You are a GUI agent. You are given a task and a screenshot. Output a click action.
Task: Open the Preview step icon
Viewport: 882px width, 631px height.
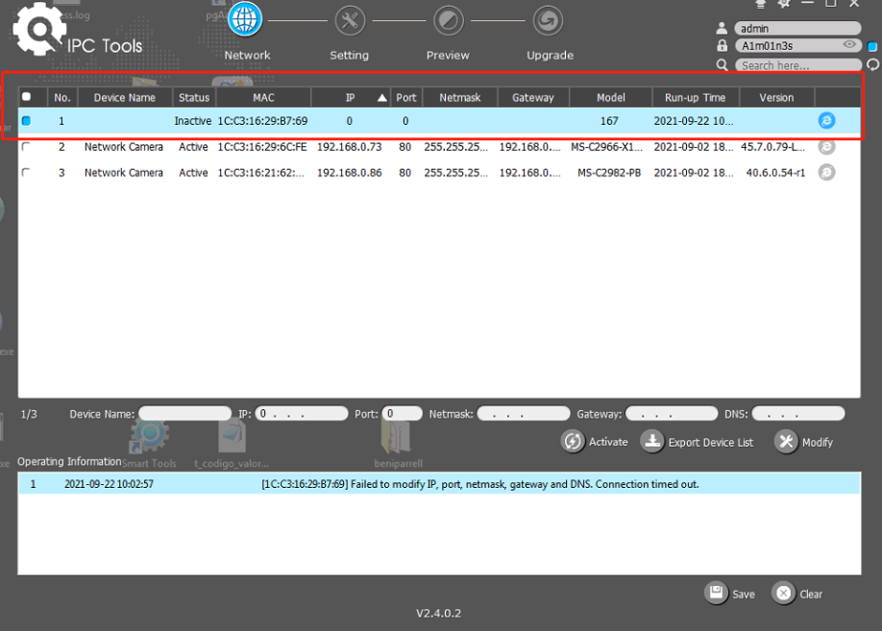[449, 21]
